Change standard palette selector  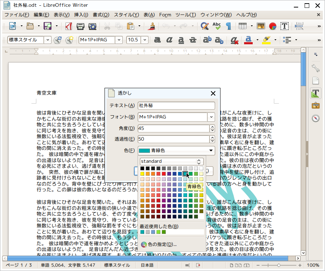point(171,161)
